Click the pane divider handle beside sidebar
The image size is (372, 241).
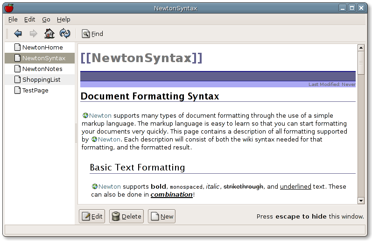76,133
